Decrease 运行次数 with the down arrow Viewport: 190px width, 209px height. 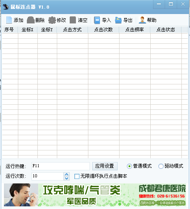67,178
